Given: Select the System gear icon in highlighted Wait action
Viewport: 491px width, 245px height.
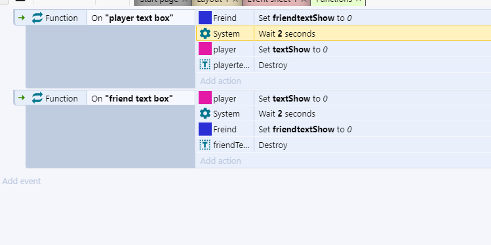Looking at the screenshot, I should tap(205, 33).
